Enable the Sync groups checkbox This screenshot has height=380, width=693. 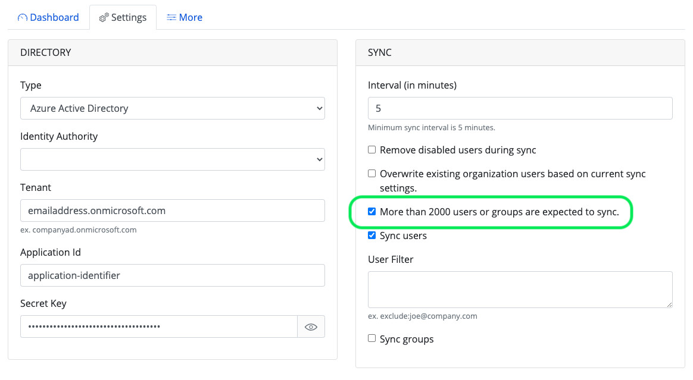(372, 338)
